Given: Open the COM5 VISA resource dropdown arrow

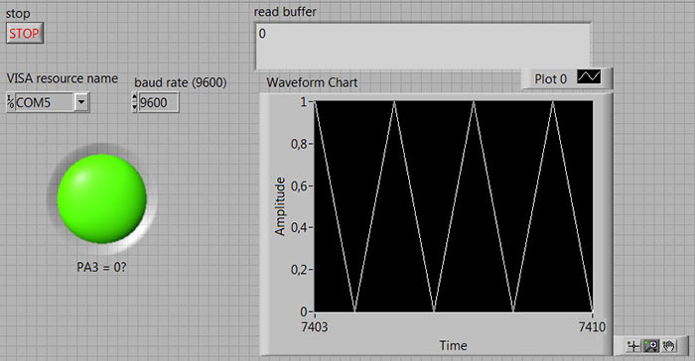Looking at the screenshot, I should [x=81, y=102].
